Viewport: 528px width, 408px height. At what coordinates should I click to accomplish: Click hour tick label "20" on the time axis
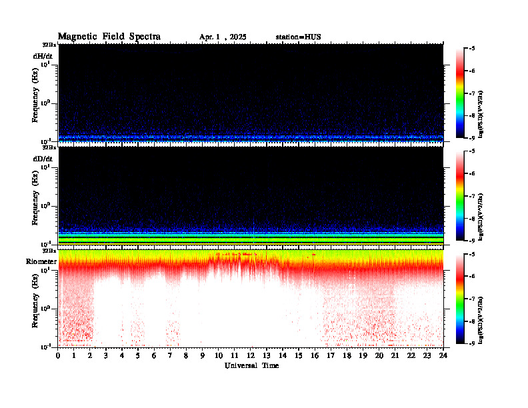pyautogui.click(x=379, y=356)
